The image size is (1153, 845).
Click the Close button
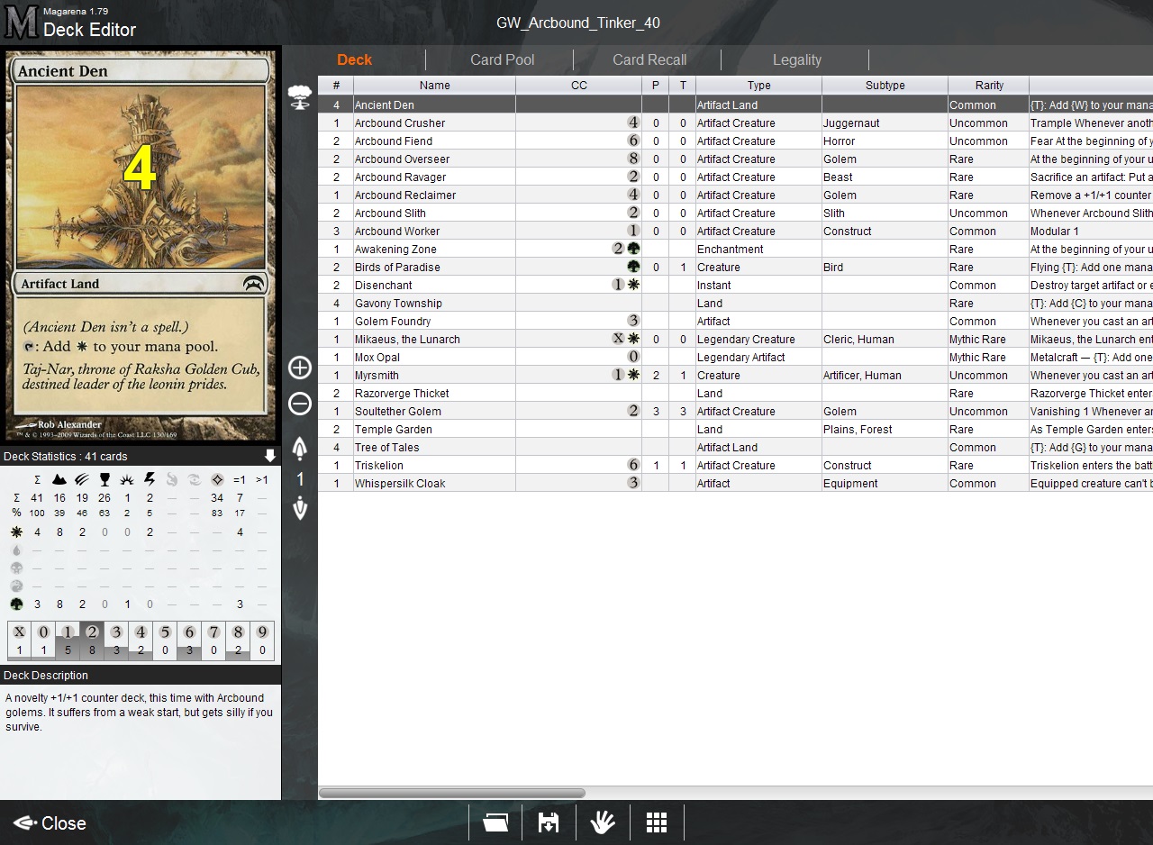50,822
